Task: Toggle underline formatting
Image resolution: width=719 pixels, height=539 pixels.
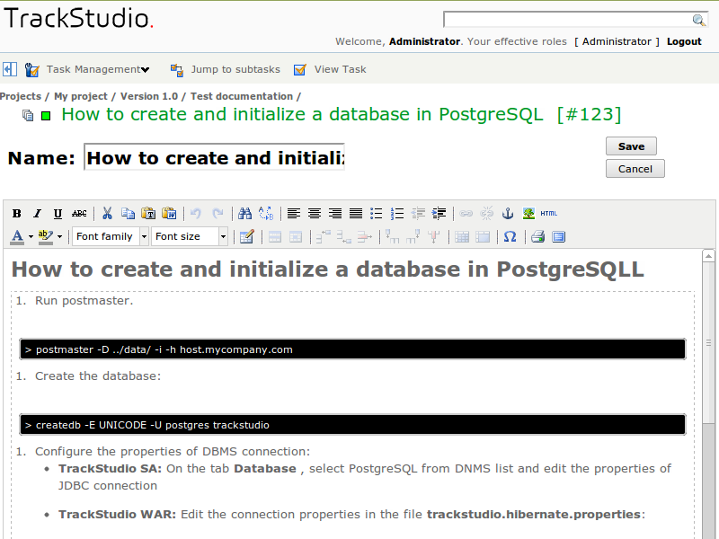Action: (x=58, y=213)
